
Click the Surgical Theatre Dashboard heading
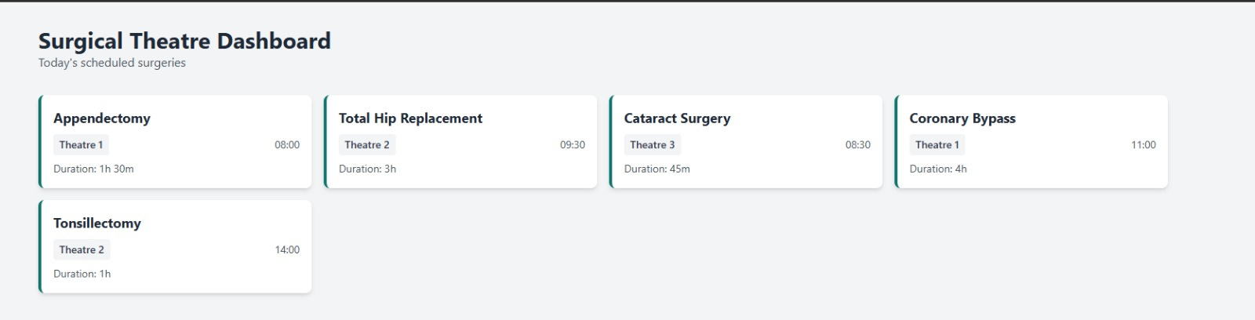click(x=184, y=41)
